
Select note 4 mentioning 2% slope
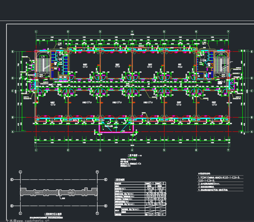[213, 190]
